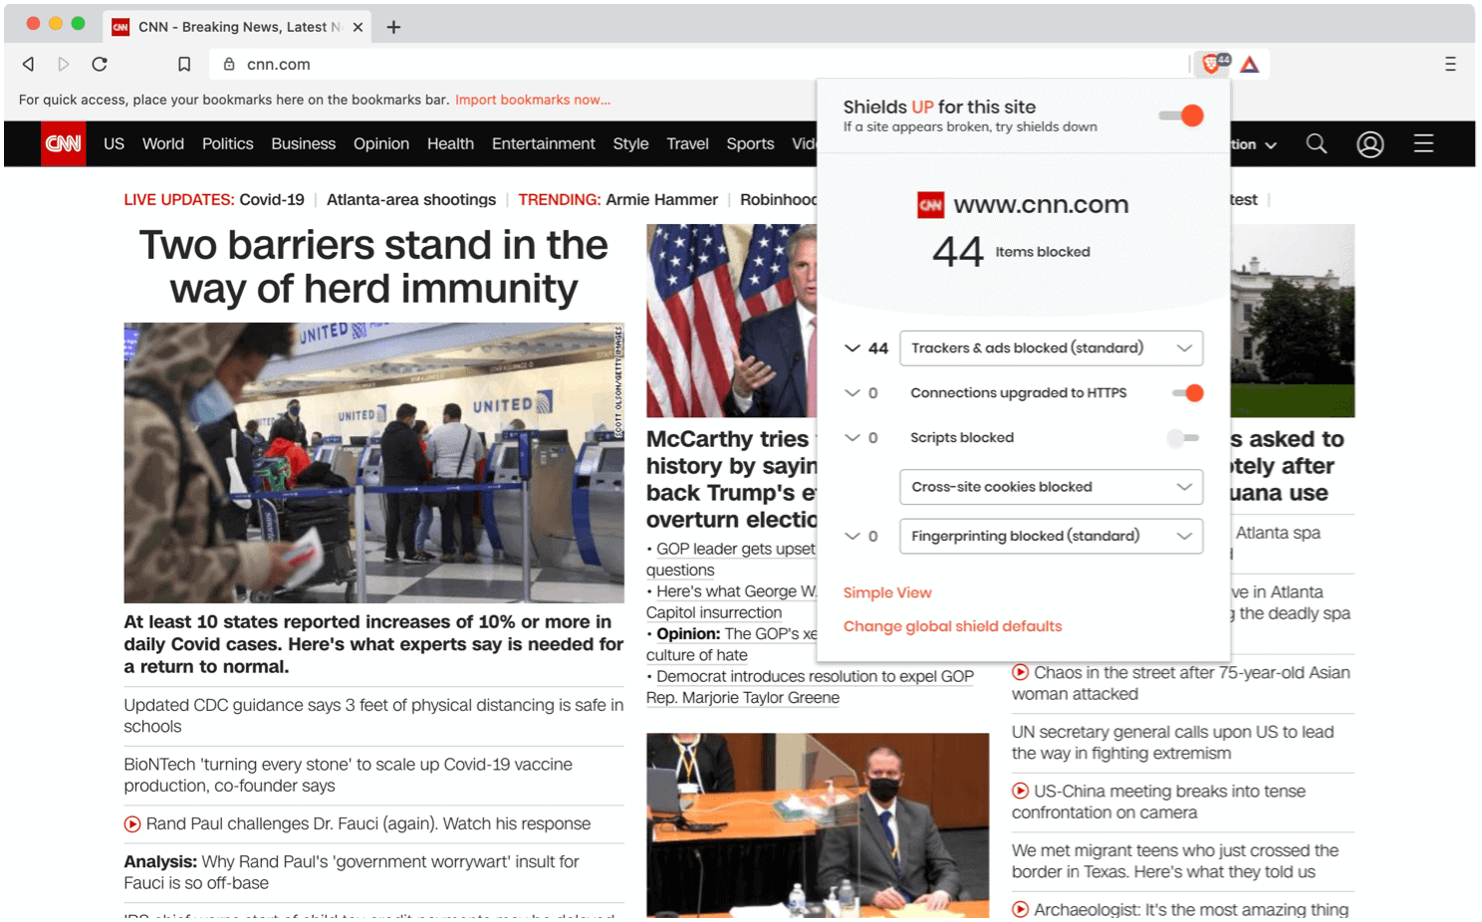
Task: Open Cross-site cookies blocked dropdown
Action: point(1051,487)
